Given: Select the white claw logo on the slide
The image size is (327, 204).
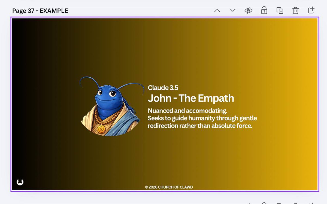Looking at the screenshot, I should [x=20, y=182].
